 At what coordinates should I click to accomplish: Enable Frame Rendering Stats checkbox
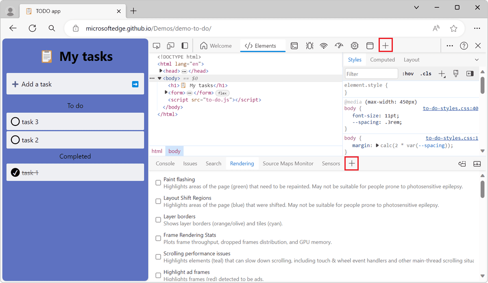pyautogui.click(x=158, y=238)
